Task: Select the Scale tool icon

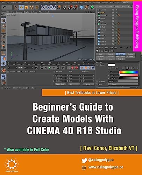Action: [x=26, y=7]
